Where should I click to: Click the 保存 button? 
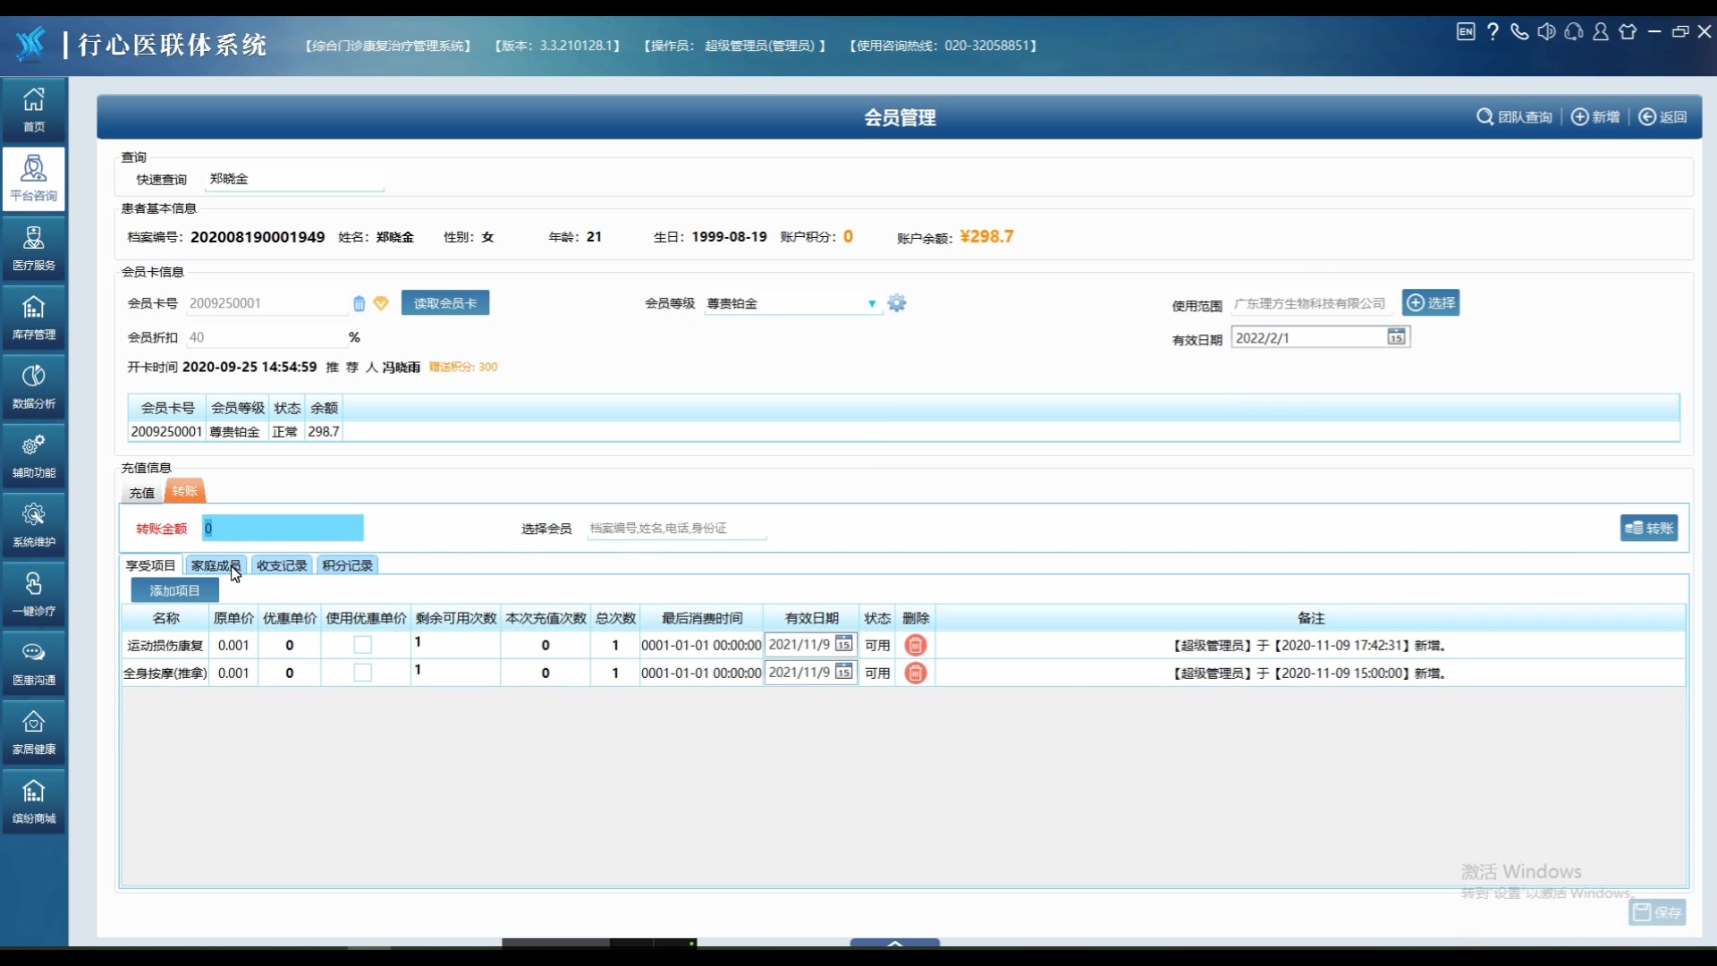[1657, 912]
